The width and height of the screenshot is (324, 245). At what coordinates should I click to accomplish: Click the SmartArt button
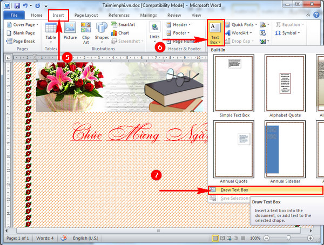tap(126, 25)
